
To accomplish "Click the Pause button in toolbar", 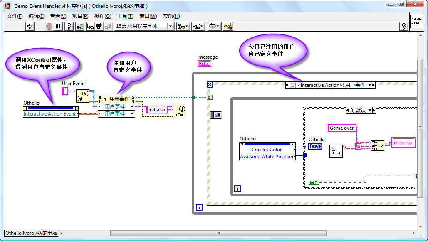I will pos(58,26).
